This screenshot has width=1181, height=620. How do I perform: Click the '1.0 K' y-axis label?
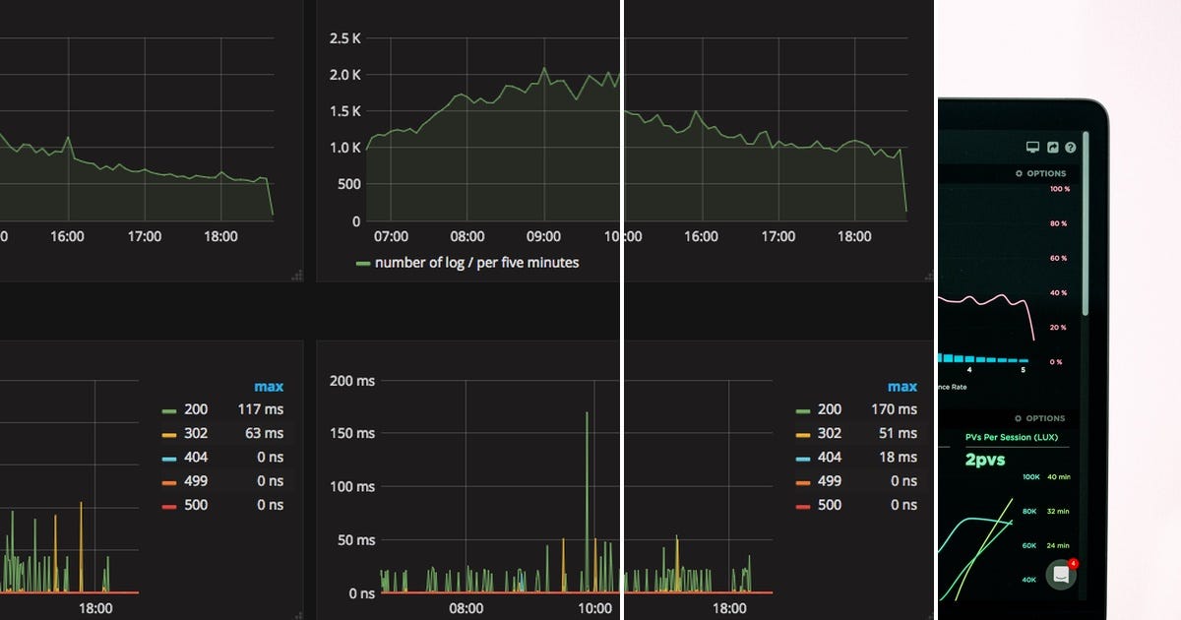pos(345,148)
